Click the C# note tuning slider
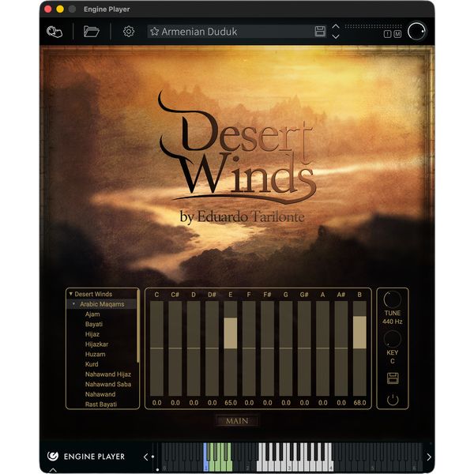 click(x=175, y=348)
